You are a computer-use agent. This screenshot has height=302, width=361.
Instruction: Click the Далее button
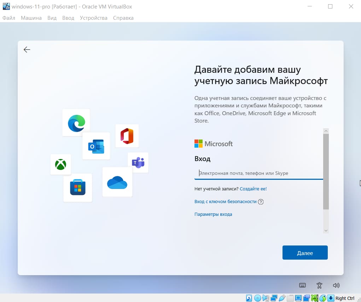pos(305,253)
